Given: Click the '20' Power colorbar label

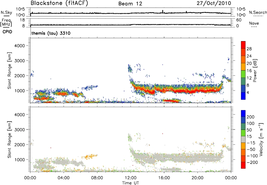Looking at the screenshot, I should [249, 63].
